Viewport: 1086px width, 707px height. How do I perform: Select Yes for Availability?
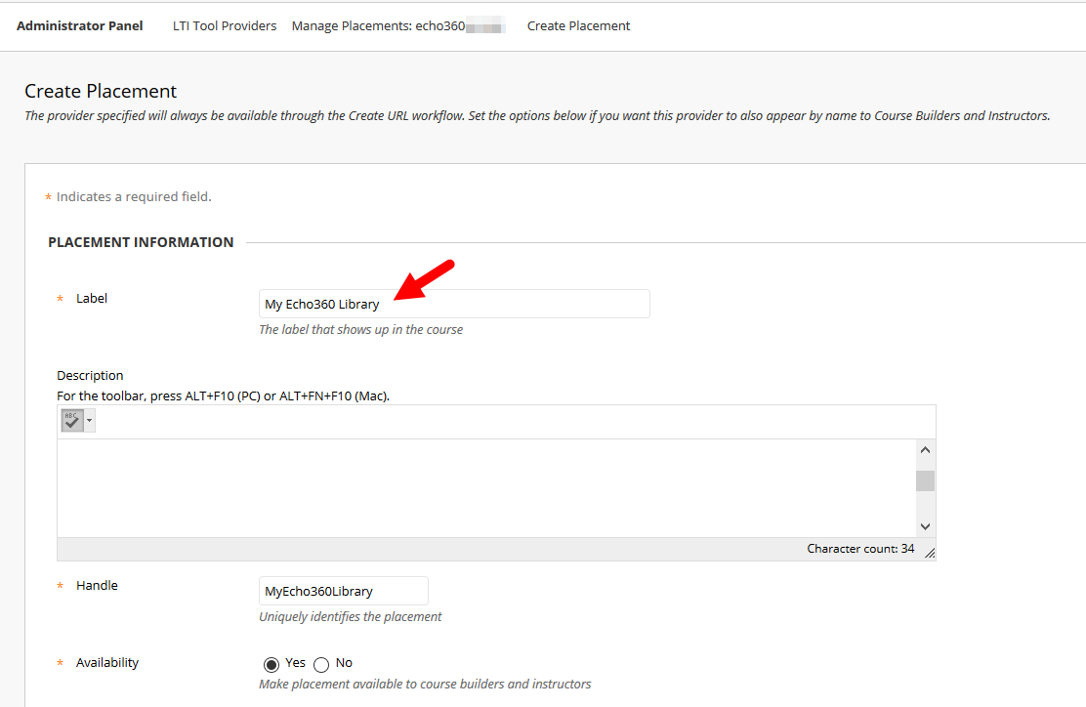tap(271, 665)
